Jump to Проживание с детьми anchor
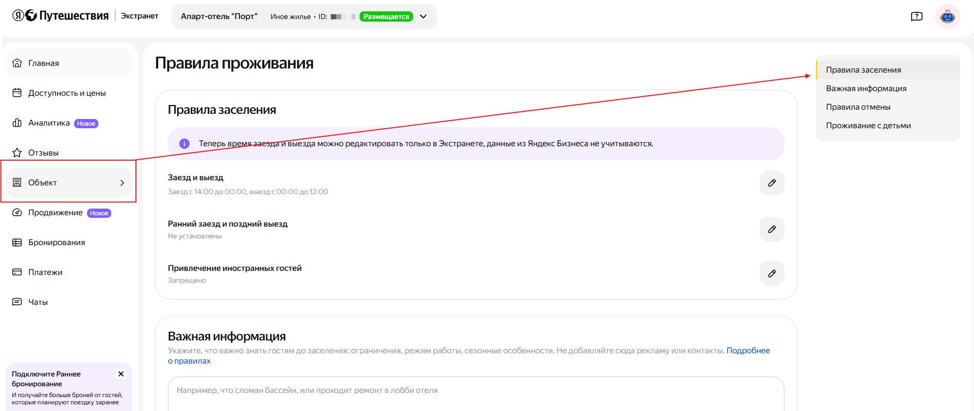Screen dimensions: 974x411 888,126
